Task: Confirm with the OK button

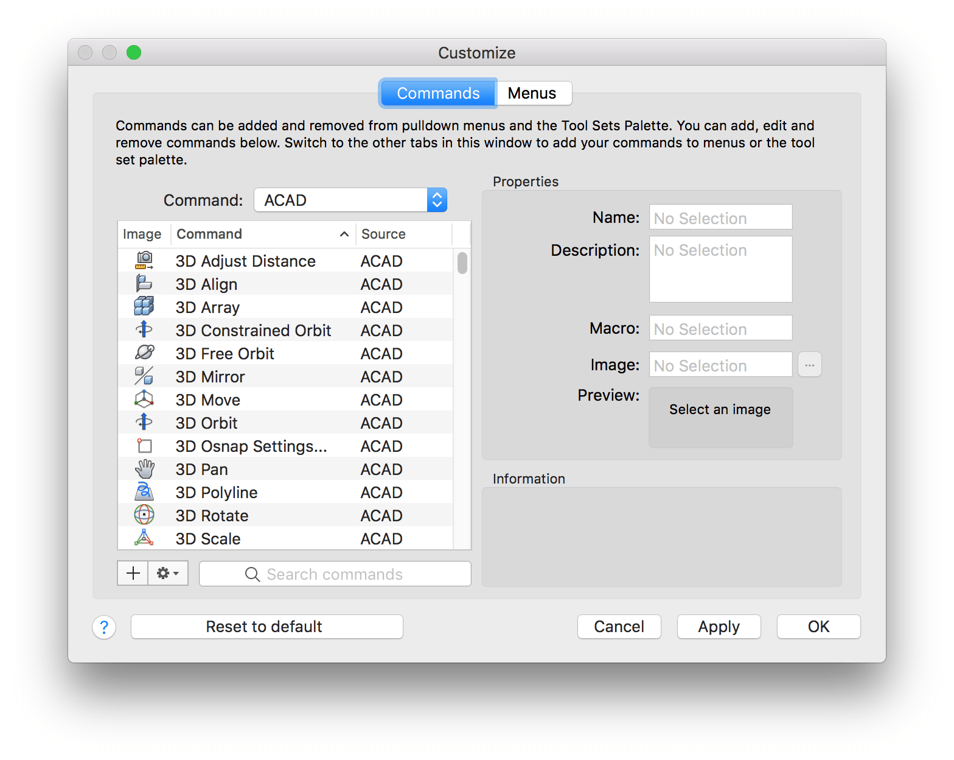Action: point(819,627)
